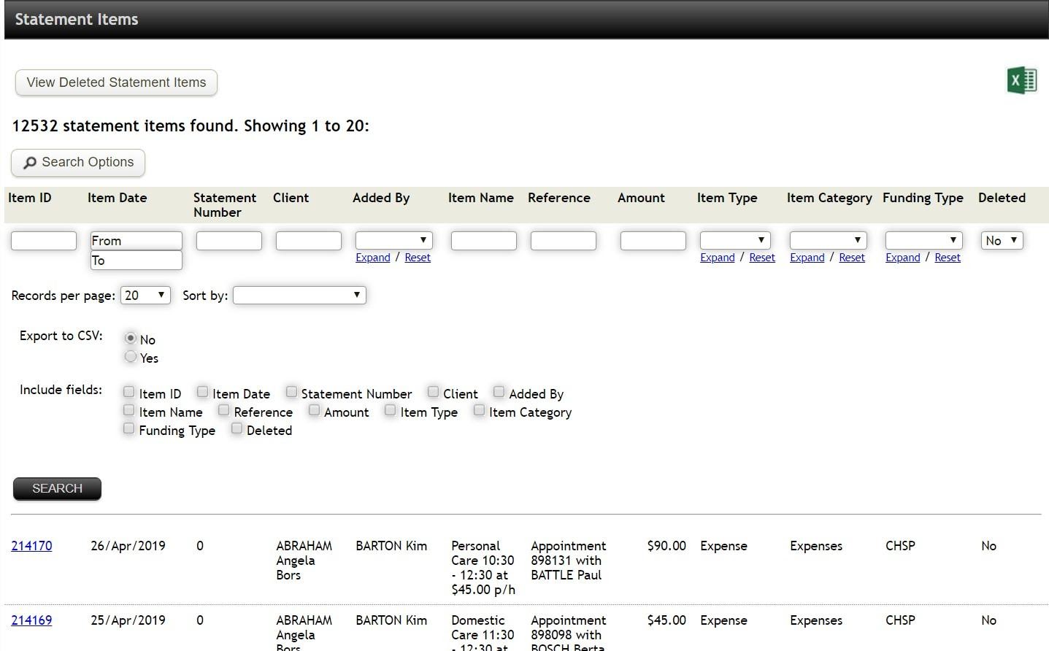Click the Client search field

(x=308, y=239)
